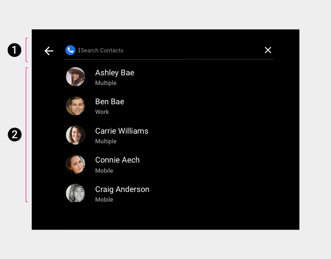This screenshot has height=259, width=331.
Task: Click the Multiple label under Carrie Williams
Action: (106, 141)
